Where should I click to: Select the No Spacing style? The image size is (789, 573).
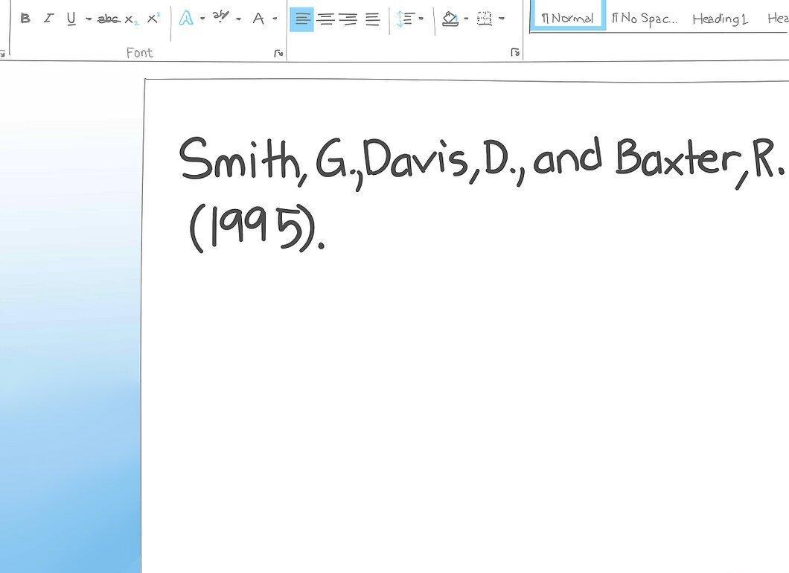[x=645, y=19]
